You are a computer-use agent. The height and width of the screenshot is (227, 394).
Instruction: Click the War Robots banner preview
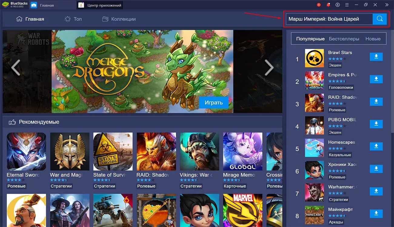[27, 71]
